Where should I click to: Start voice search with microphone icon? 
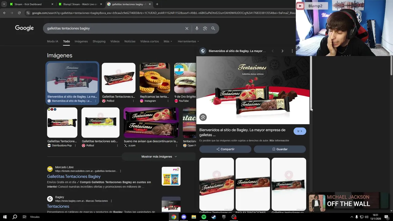197,28
